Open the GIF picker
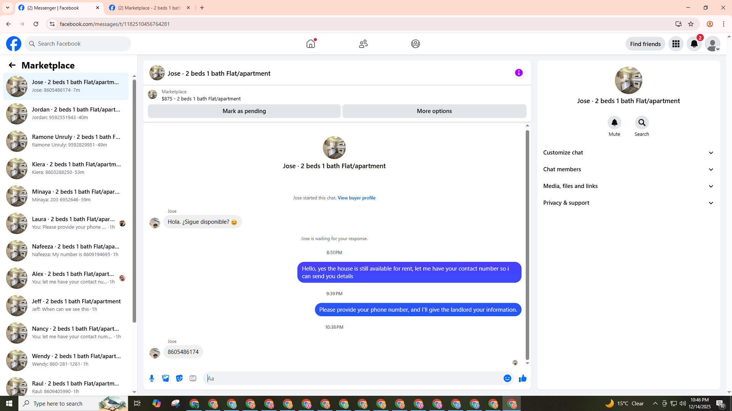 [193, 378]
